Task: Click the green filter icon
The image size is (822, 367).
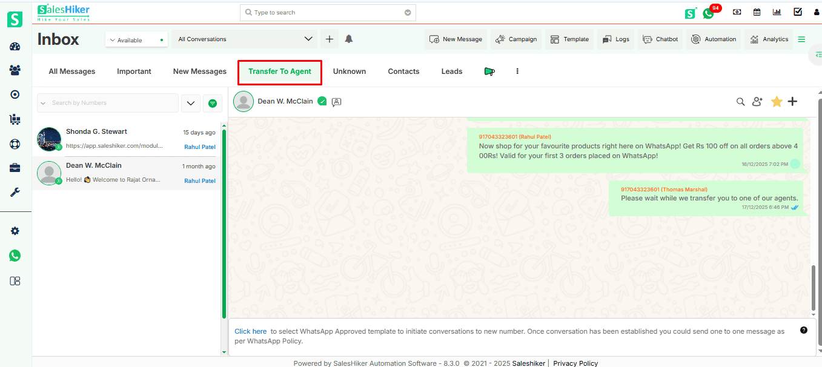Action: (212, 104)
